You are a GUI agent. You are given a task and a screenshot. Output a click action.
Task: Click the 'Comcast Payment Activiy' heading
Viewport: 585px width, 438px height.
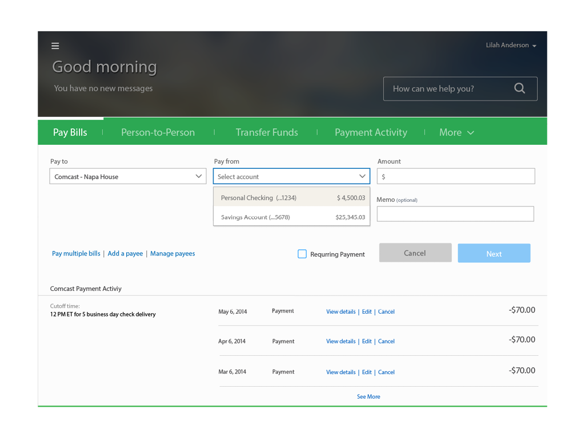(x=86, y=289)
